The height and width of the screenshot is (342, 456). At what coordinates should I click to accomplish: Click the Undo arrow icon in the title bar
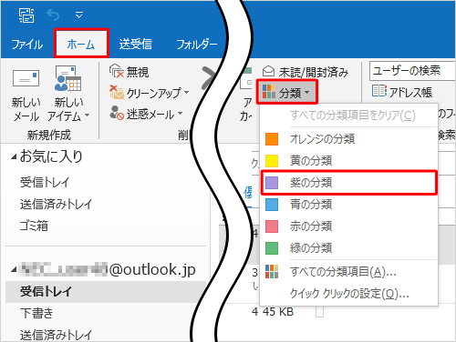pos(53,15)
